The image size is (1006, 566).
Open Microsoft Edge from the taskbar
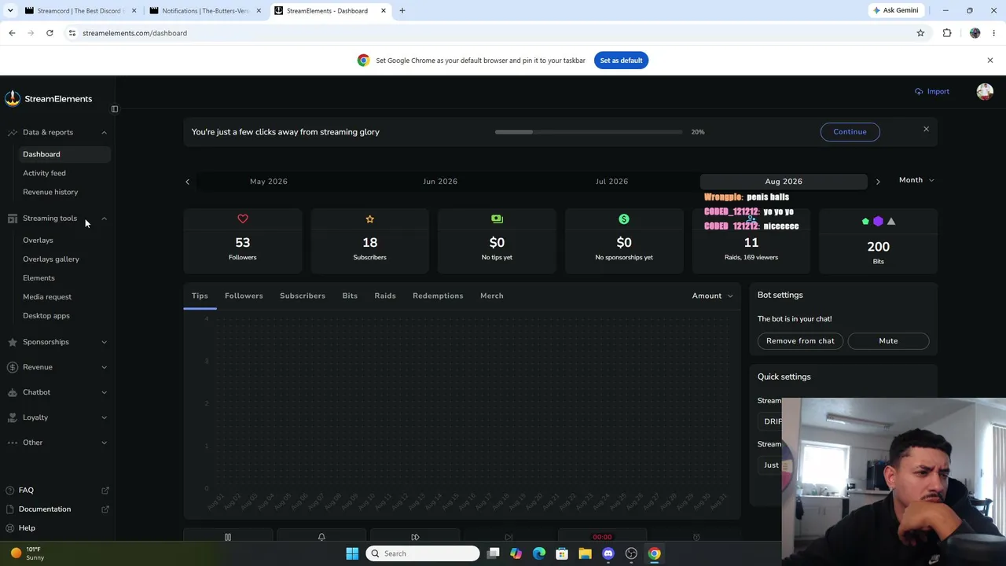539,553
